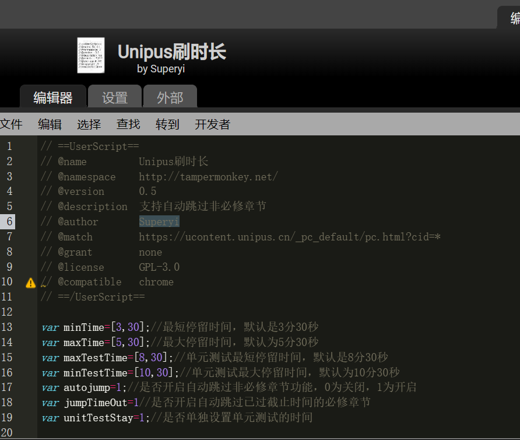520x440 pixels.
Task: Click the compatible value chrome
Action: tap(156, 282)
